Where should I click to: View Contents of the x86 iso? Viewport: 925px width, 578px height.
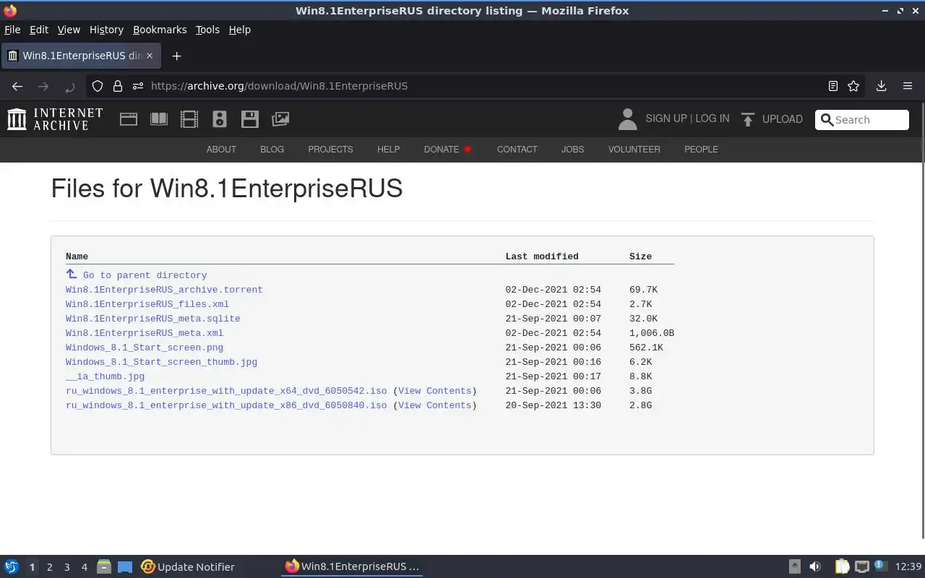(434, 405)
